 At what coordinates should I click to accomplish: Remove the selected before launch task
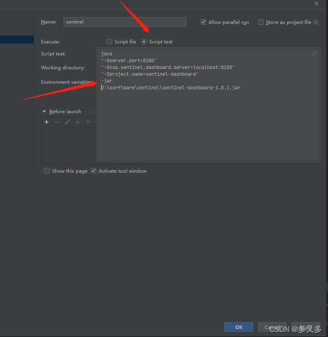click(57, 122)
